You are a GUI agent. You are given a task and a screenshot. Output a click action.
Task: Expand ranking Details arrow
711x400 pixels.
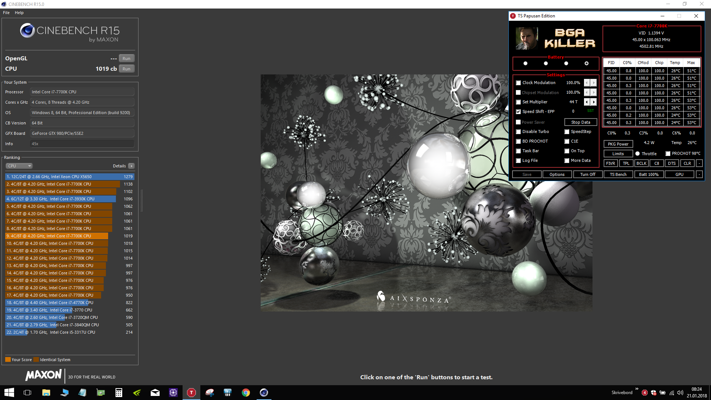[x=131, y=166]
